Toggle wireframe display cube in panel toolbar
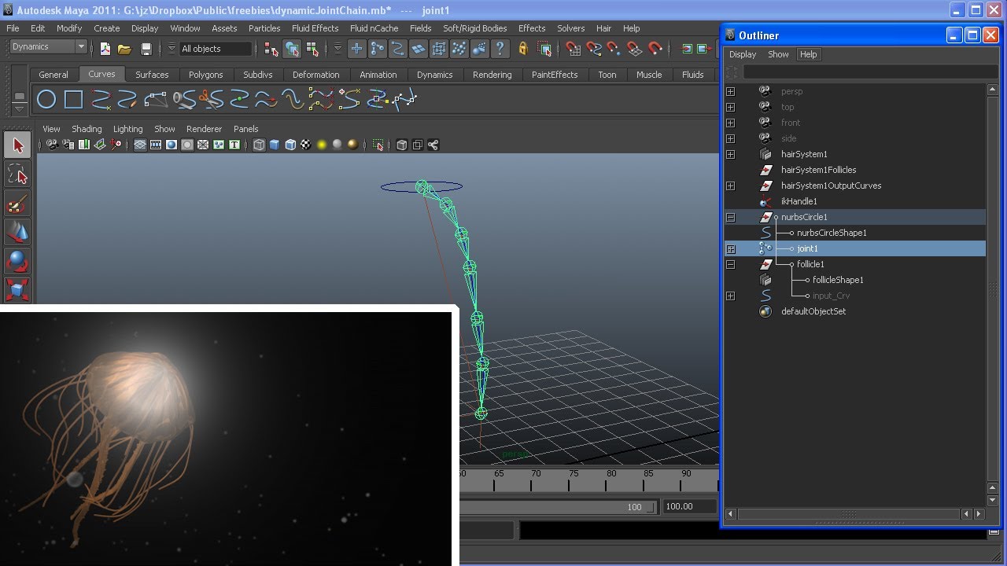The image size is (1007, 566). pos(259,145)
